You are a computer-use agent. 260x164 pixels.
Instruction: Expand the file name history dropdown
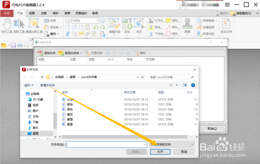[145, 145]
